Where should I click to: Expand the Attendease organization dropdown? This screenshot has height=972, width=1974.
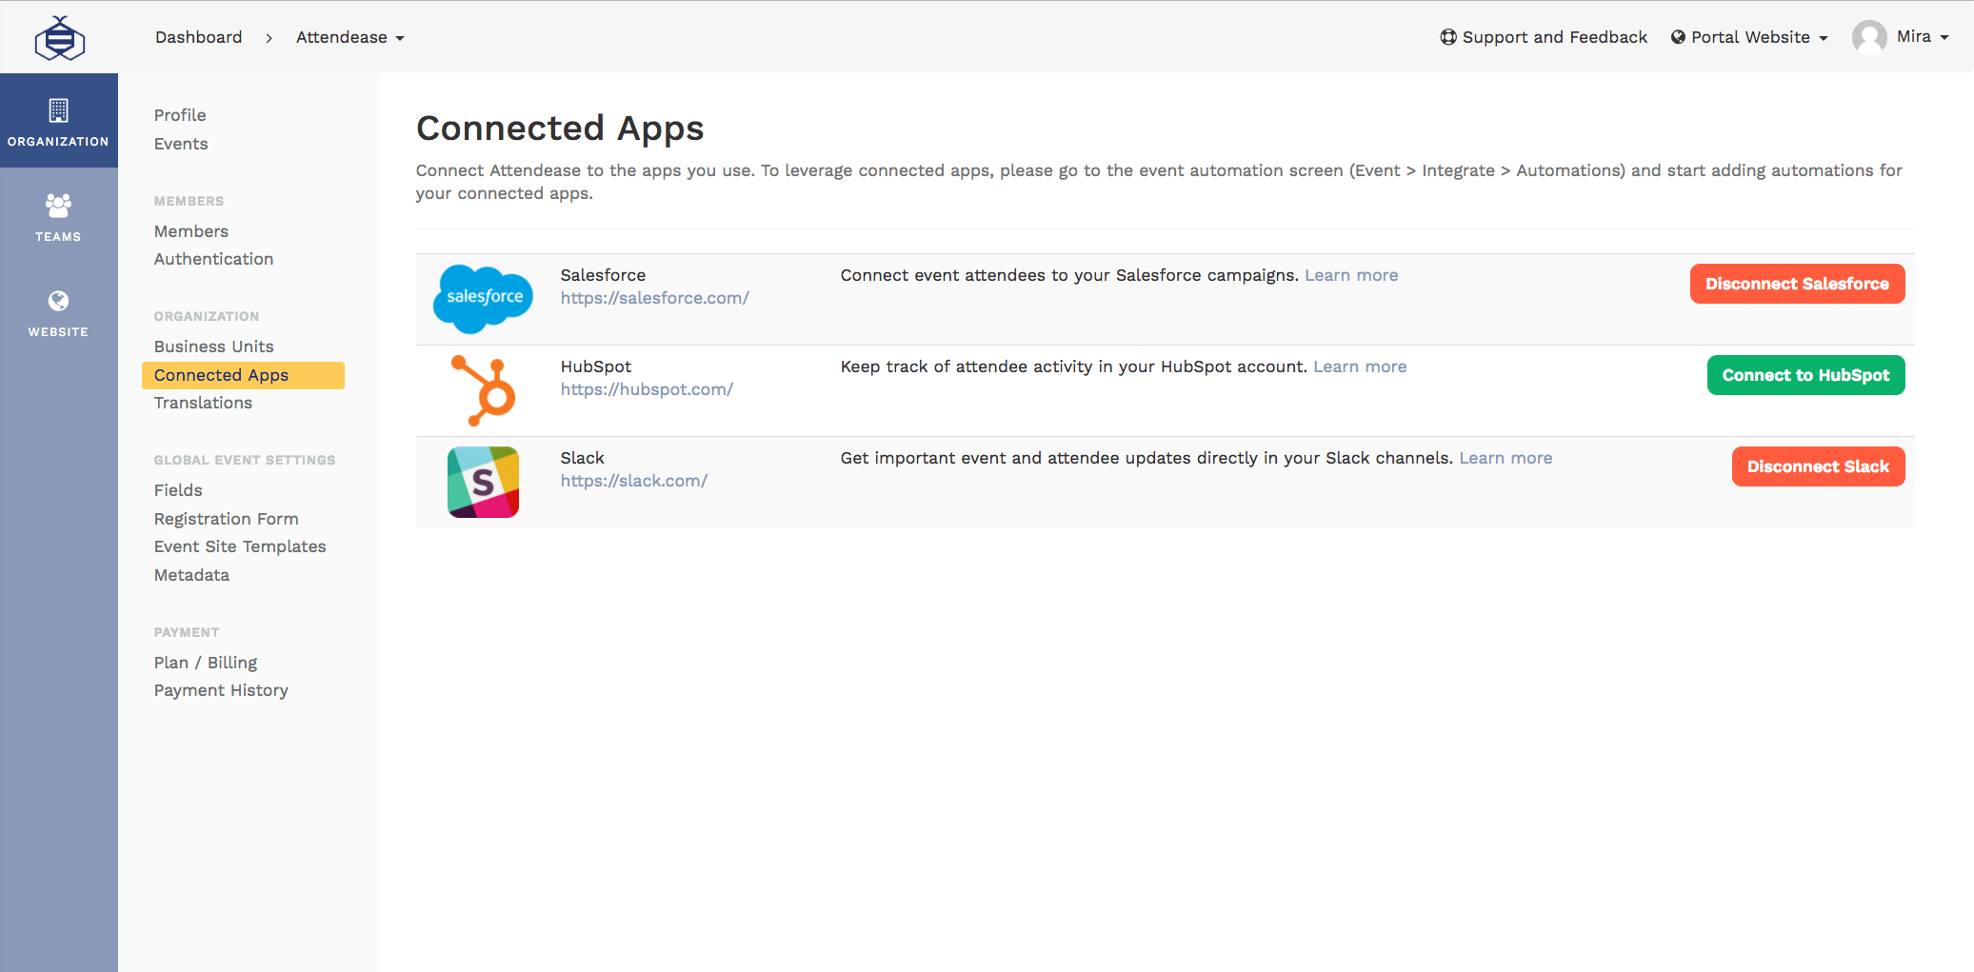click(x=349, y=37)
